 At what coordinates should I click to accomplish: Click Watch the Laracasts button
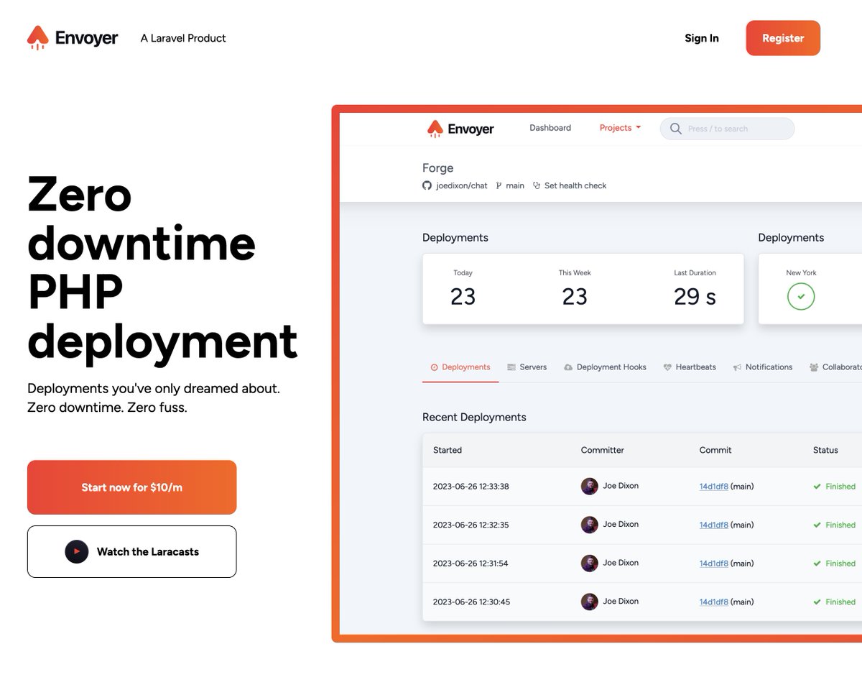(132, 551)
